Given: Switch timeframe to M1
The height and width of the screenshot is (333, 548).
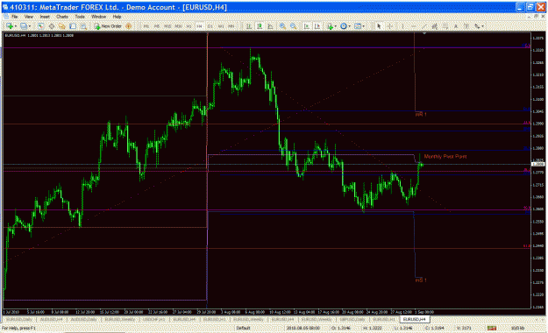Looking at the screenshot, I should 146,26.
